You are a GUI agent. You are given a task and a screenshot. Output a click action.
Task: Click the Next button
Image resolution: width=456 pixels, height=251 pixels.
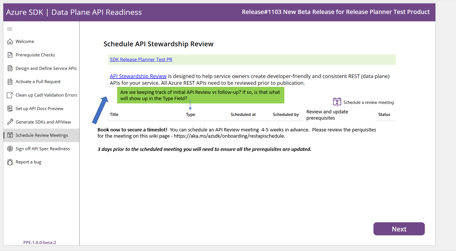pyautogui.click(x=399, y=229)
